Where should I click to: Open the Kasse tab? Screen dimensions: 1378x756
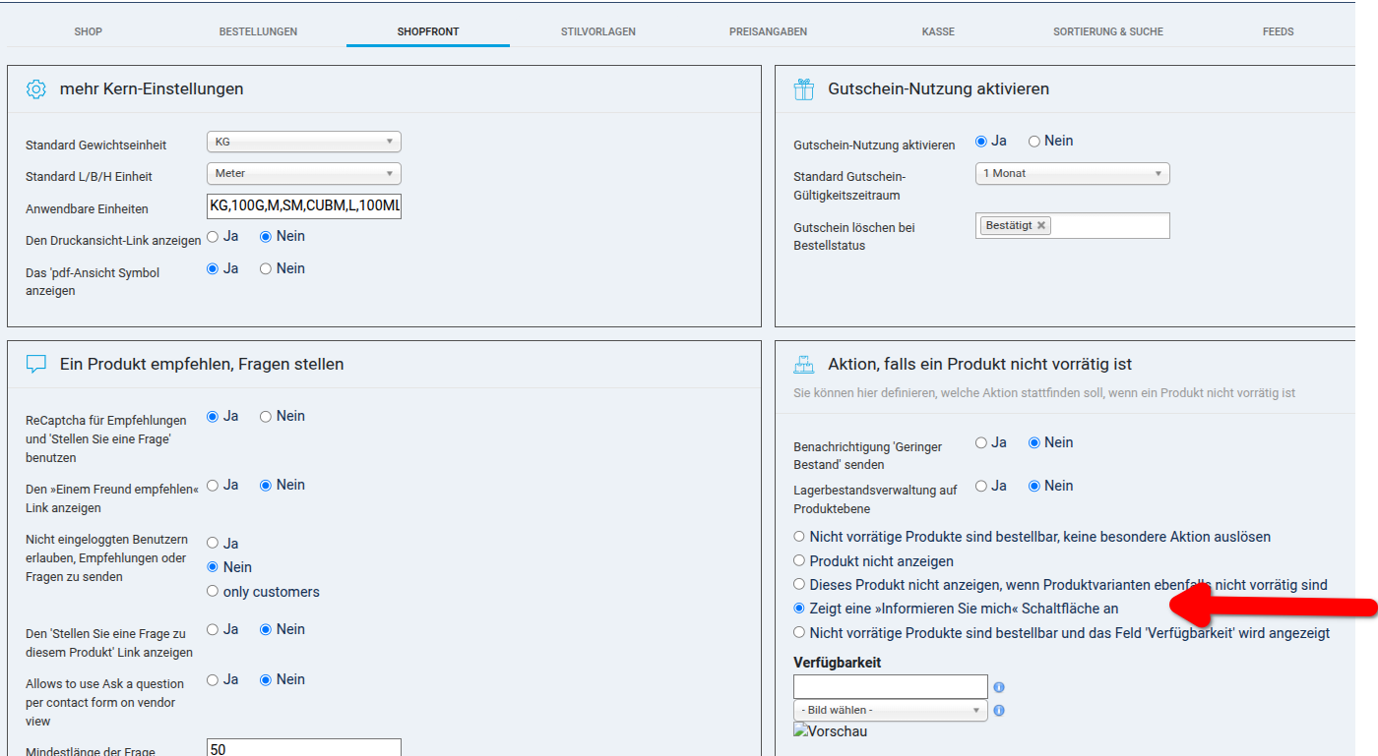pos(938,31)
